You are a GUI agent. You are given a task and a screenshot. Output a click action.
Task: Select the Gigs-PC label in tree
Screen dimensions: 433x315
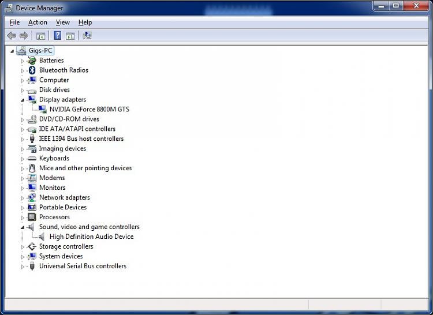pyautogui.click(x=40, y=50)
